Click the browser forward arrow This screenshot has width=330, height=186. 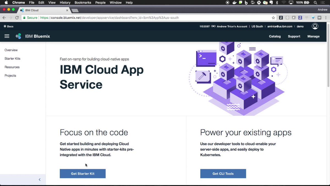[x=10, y=18]
